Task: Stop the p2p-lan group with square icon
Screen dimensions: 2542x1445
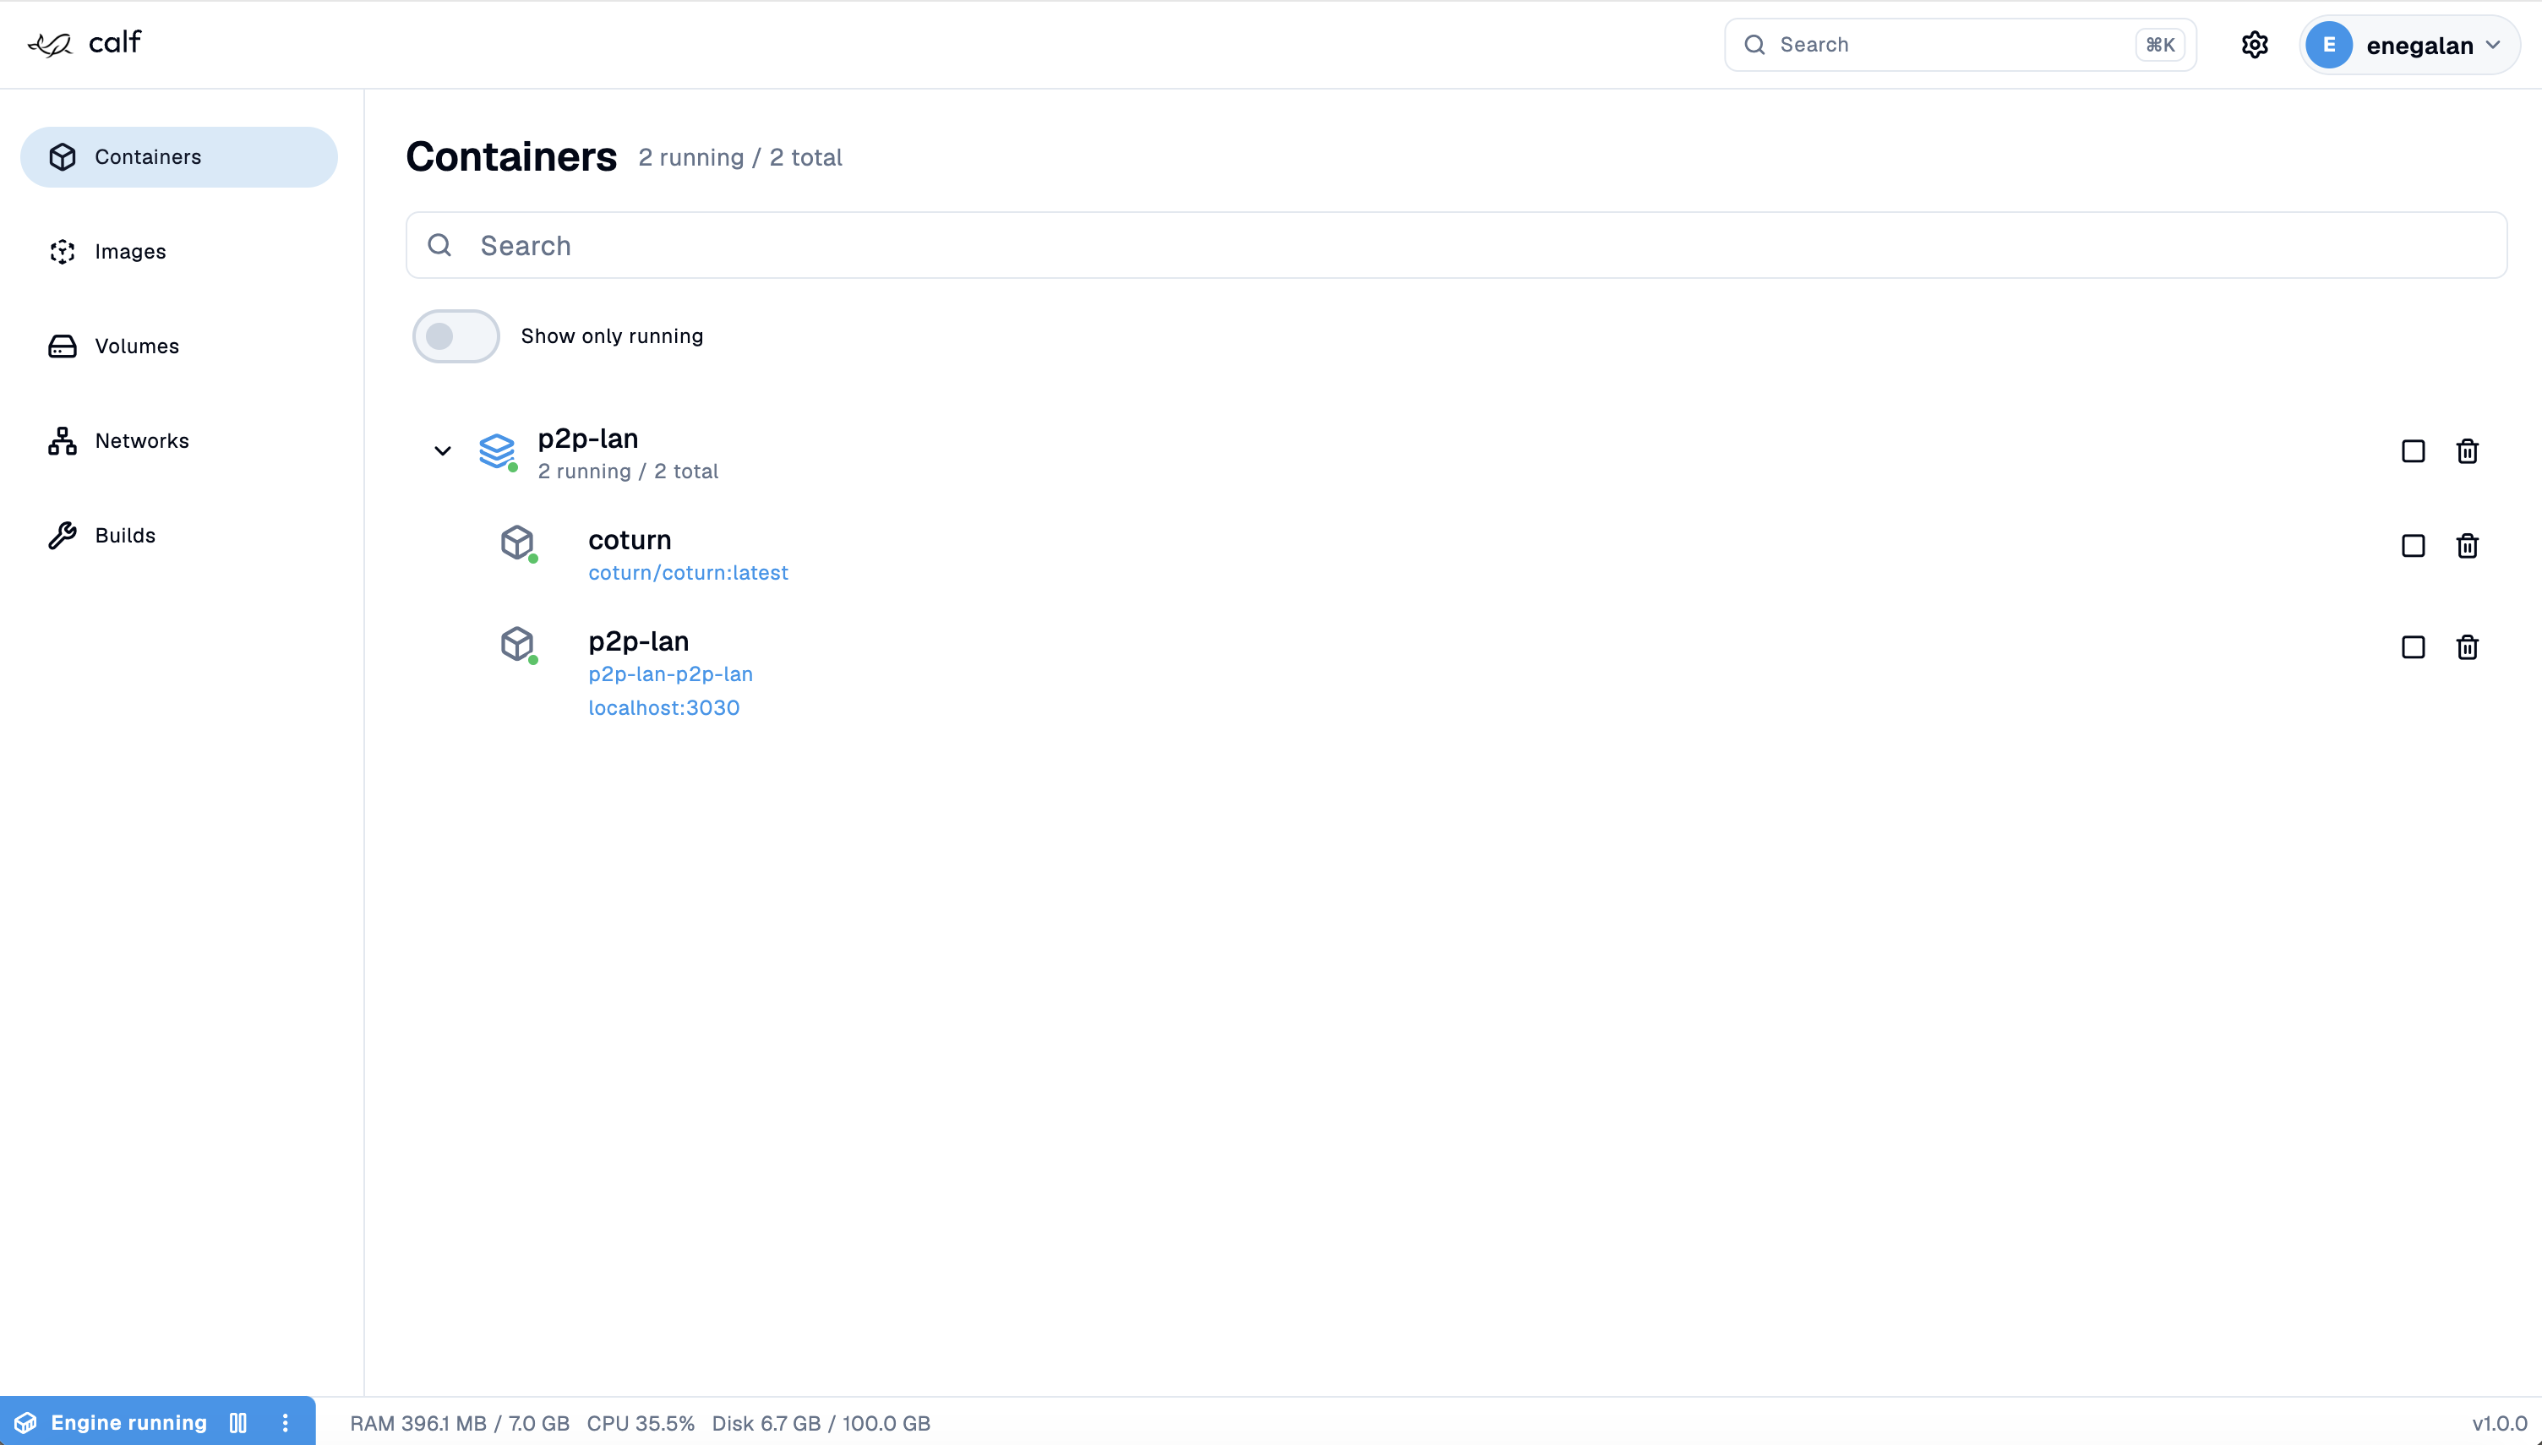Action: [x=2413, y=451]
